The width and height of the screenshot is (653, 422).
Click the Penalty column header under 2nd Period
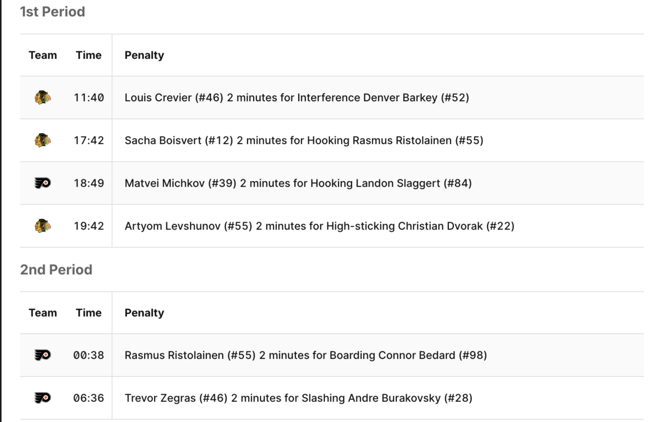[144, 313]
